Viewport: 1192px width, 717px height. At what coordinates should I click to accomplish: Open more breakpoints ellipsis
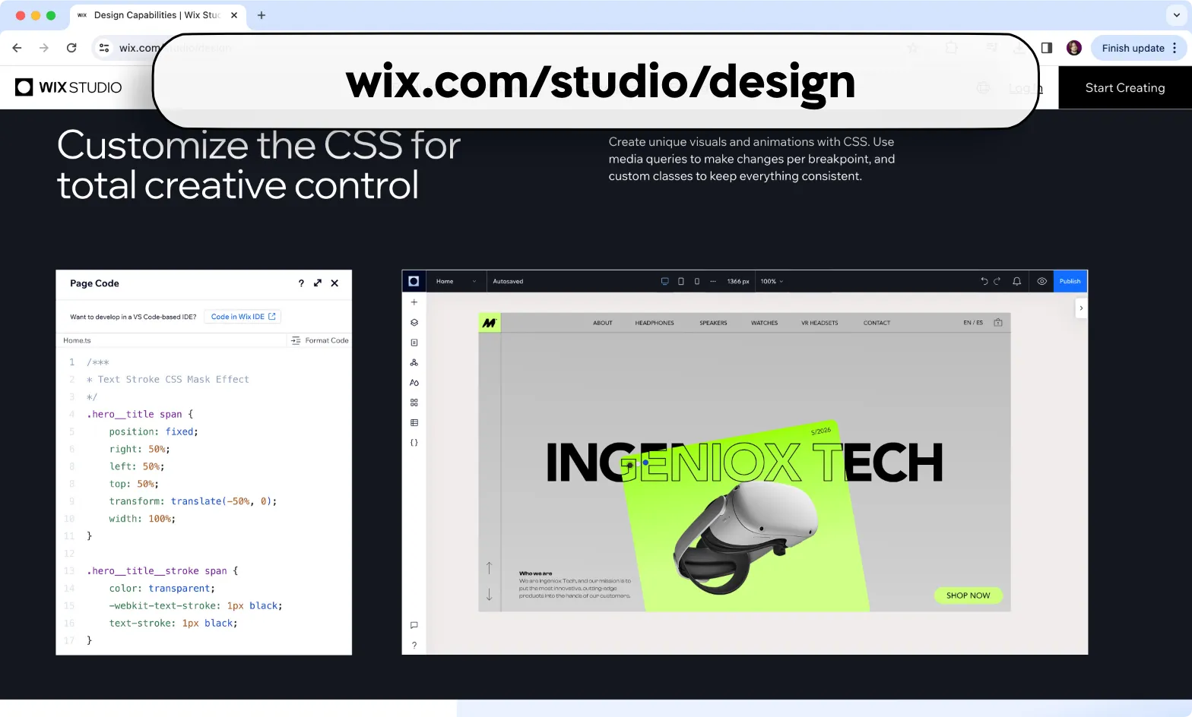713,281
